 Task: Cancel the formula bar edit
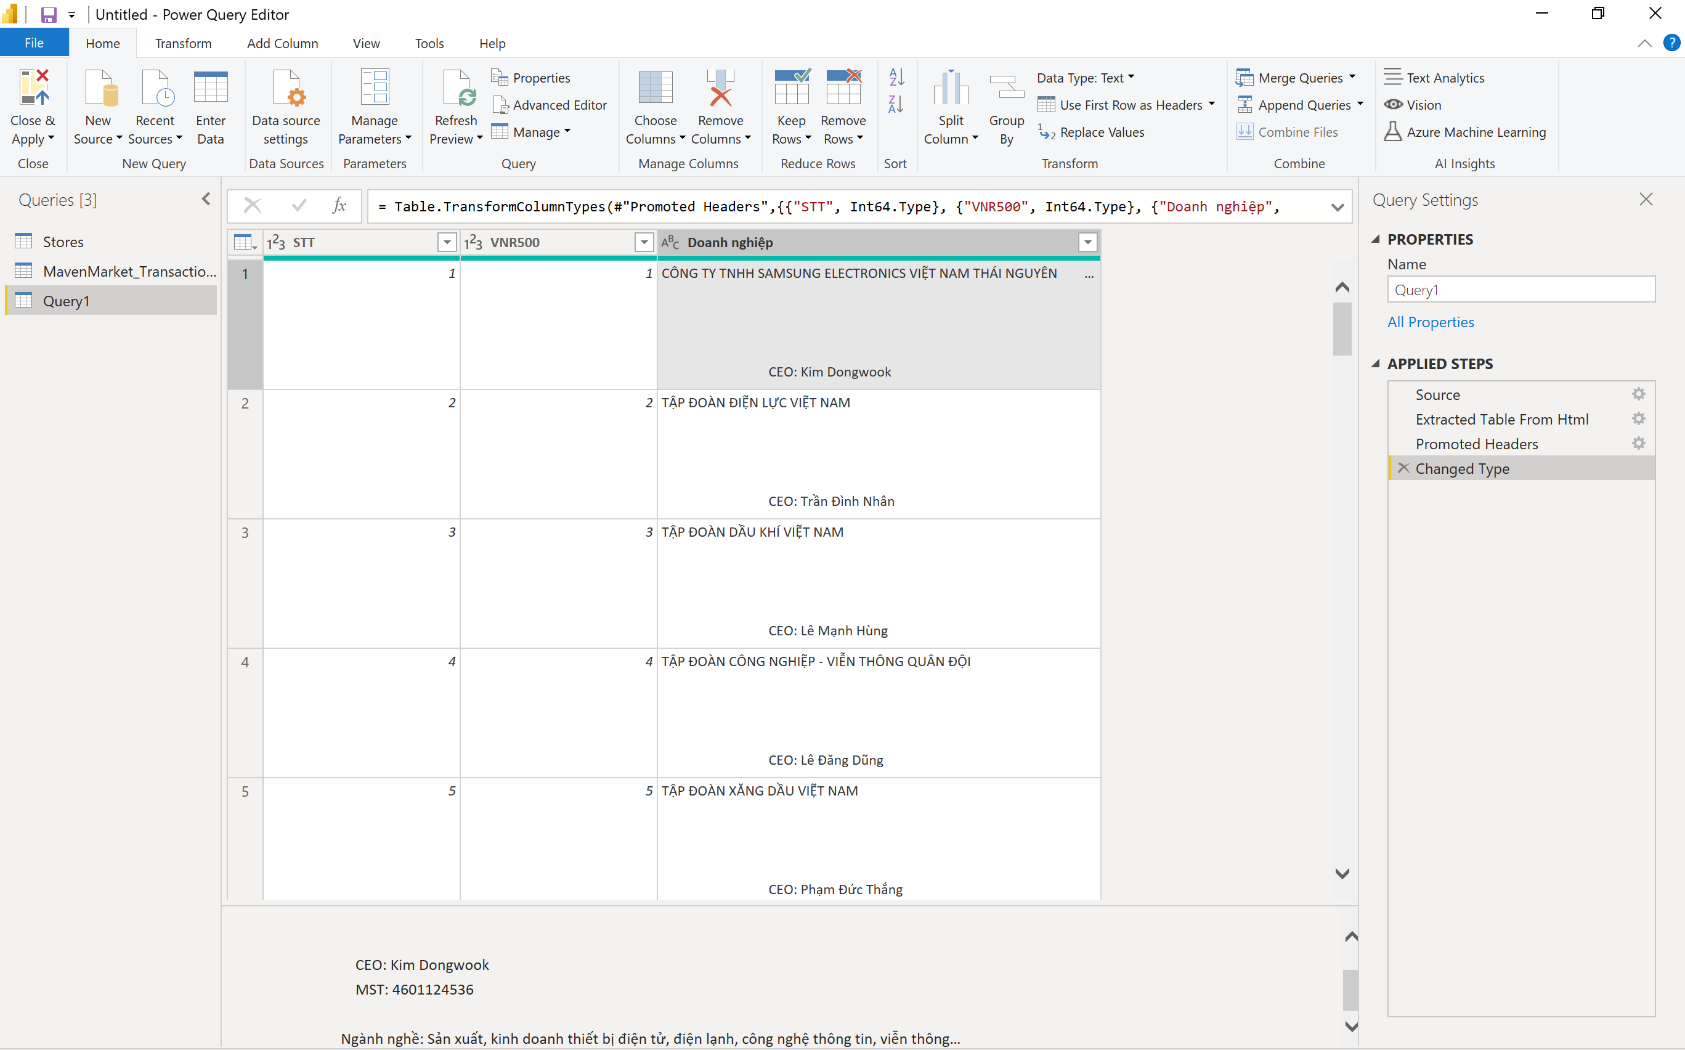(x=252, y=206)
